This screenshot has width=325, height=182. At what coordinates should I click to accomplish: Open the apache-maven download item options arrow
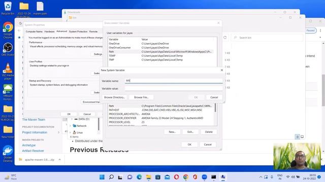pyautogui.click(x=60, y=160)
